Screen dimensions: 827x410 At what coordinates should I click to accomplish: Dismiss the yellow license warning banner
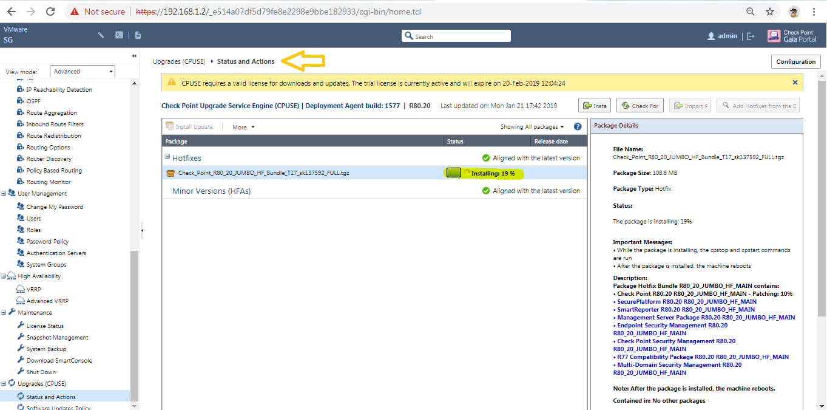[795, 82]
